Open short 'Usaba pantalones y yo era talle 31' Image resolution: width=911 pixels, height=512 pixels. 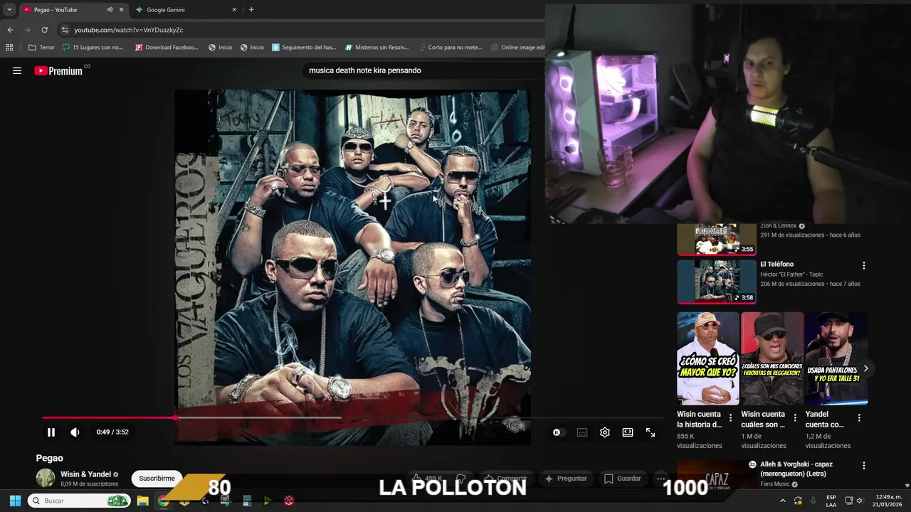[836, 358]
